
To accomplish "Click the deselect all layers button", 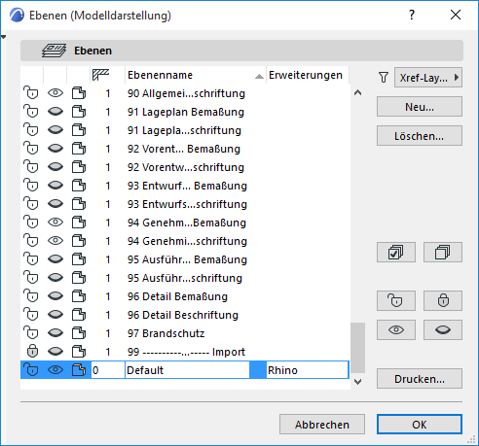I will pyautogui.click(x=443, y=252).
